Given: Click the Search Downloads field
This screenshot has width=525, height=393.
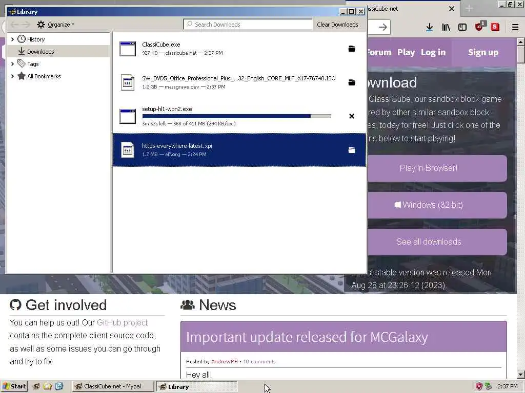Looking at the screenshot, I should click(x=248, y=25).
